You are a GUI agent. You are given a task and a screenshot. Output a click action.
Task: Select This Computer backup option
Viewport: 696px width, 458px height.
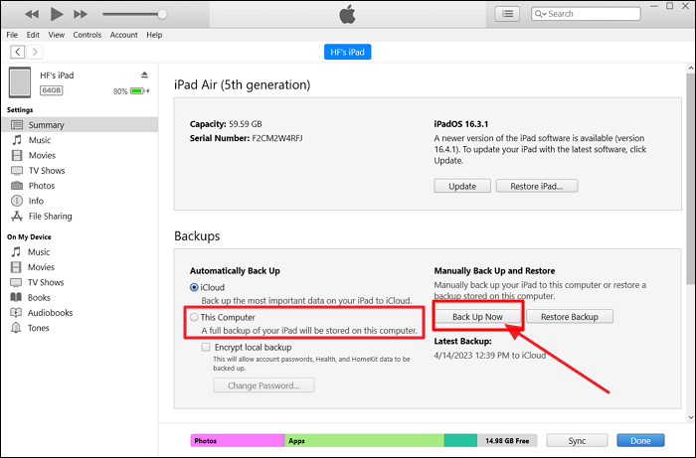point(195,316)
